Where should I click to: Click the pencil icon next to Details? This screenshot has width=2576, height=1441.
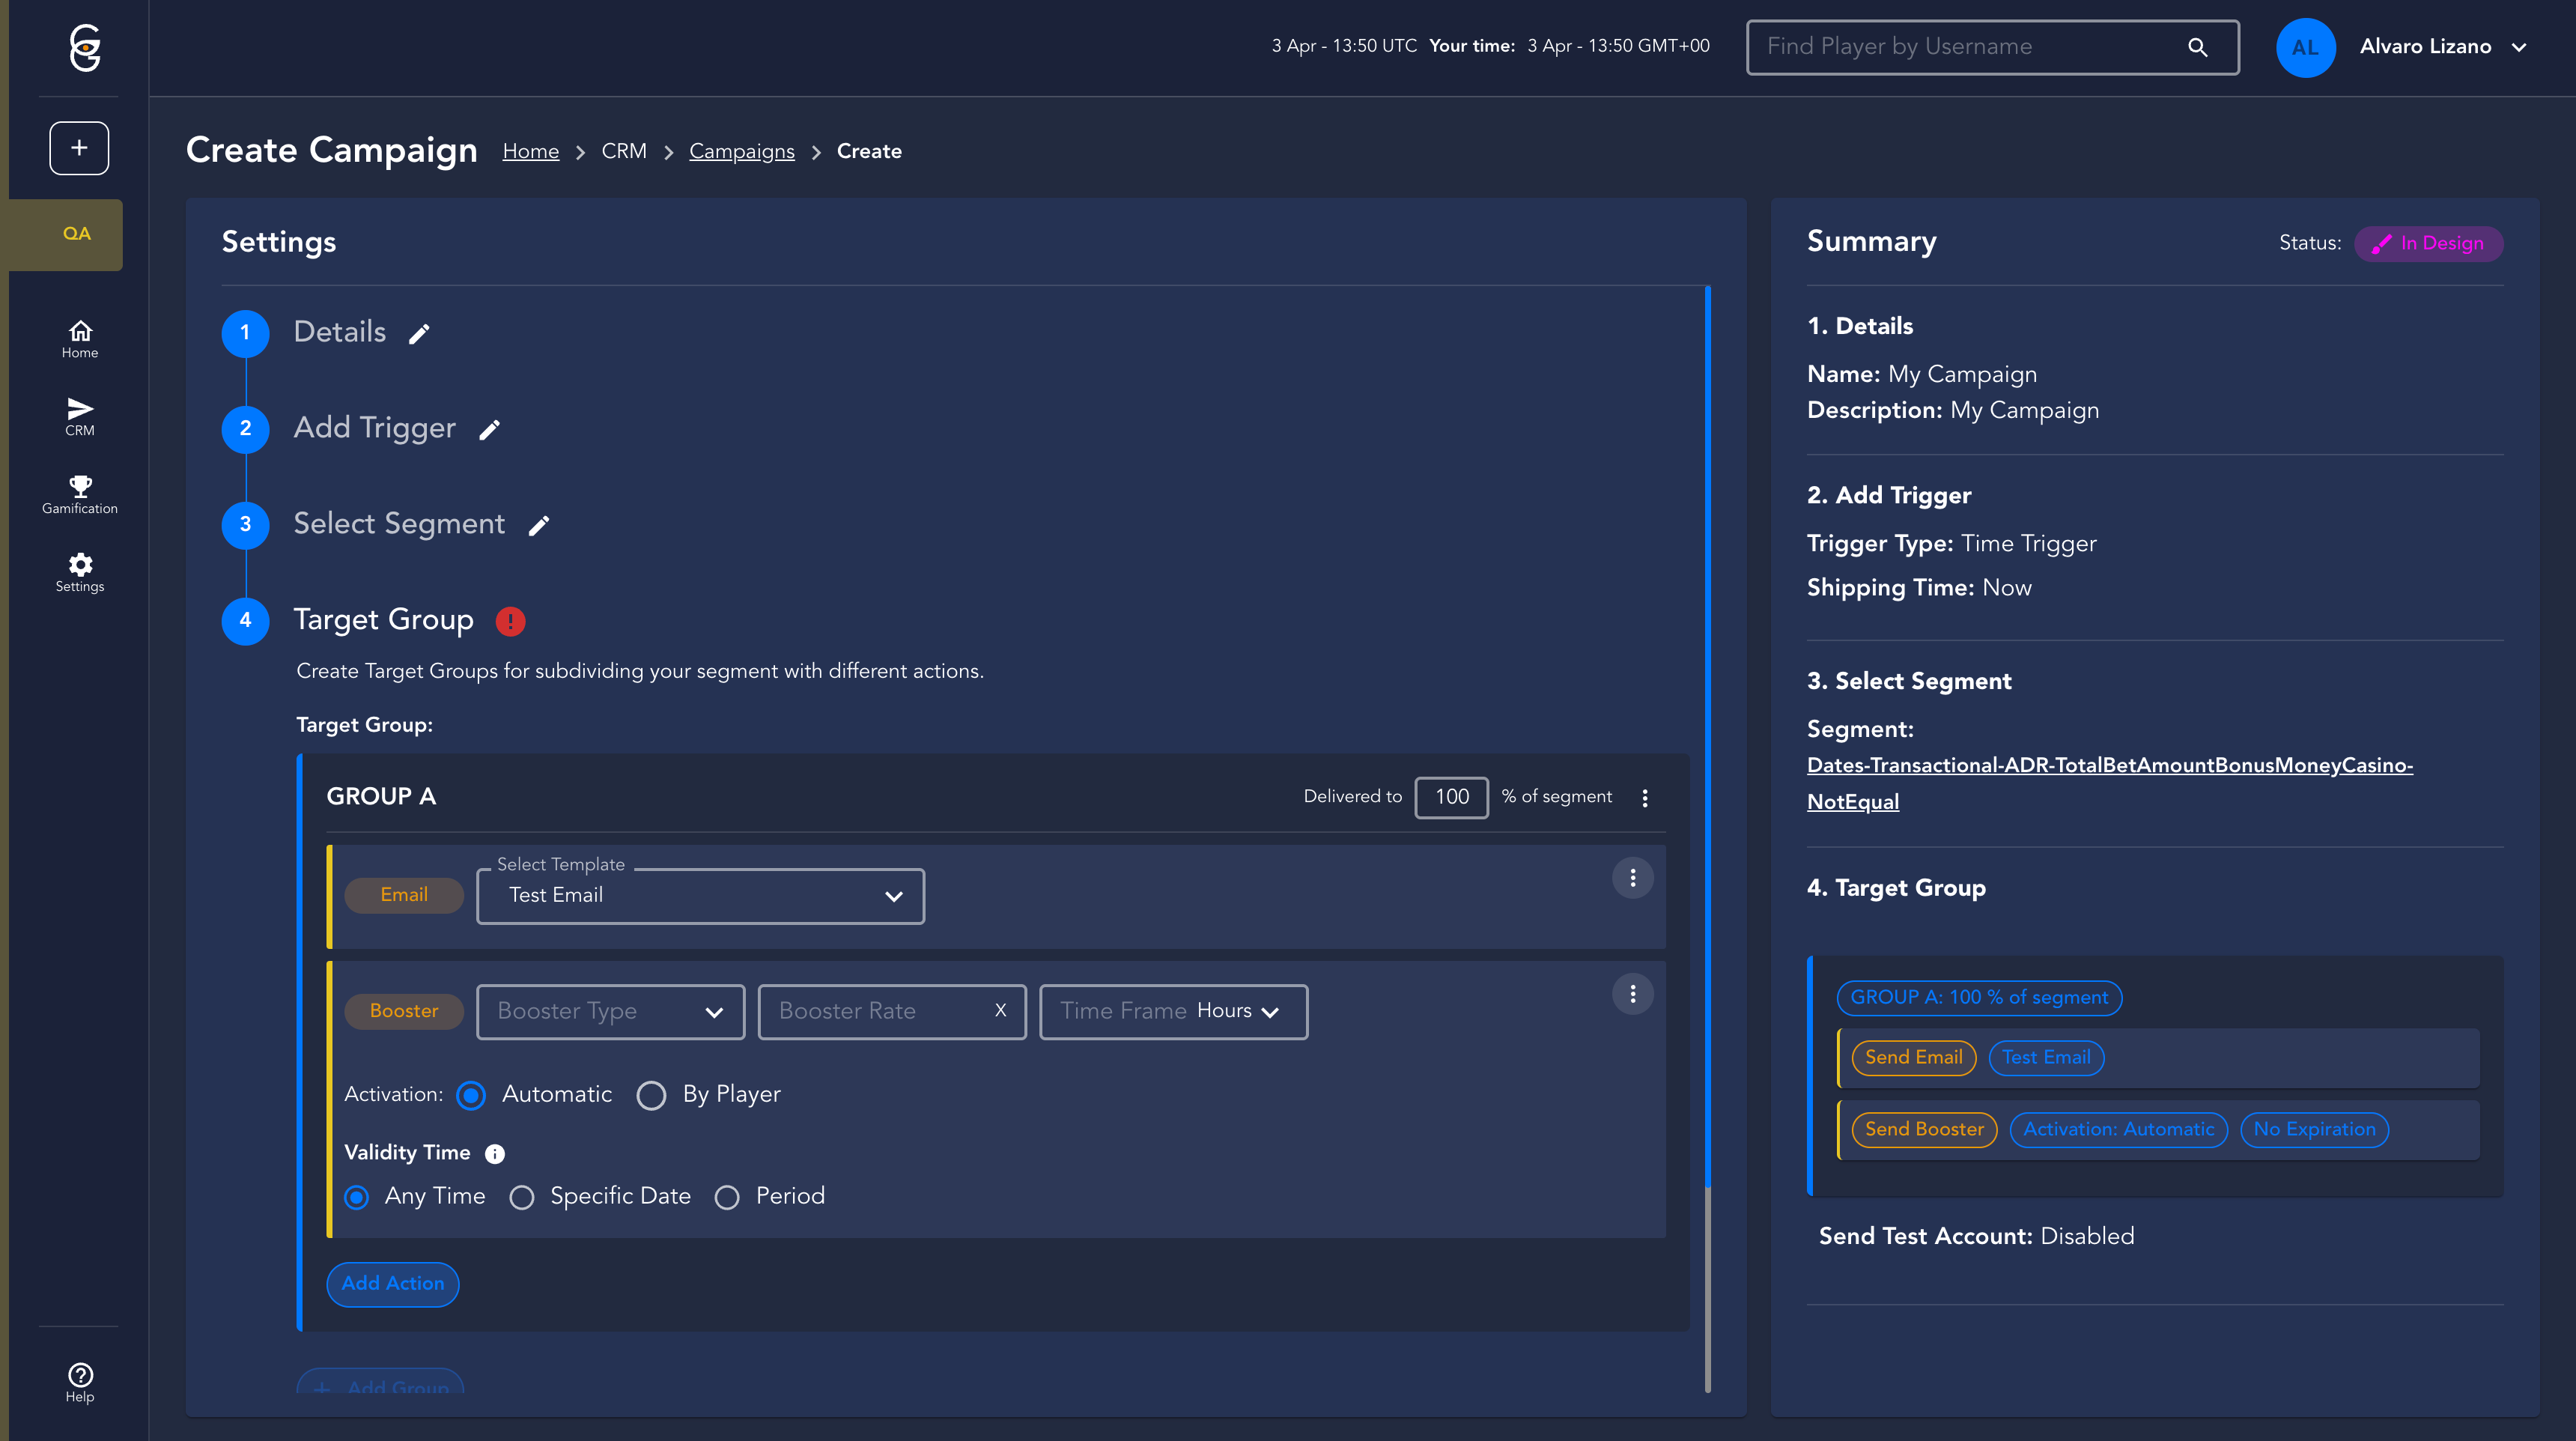click(419, 334)
